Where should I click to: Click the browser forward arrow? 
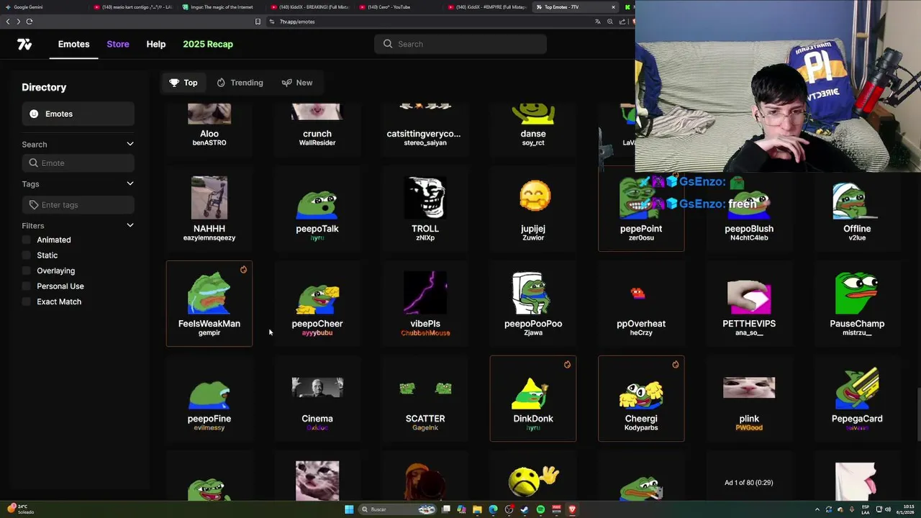point(19,22)
